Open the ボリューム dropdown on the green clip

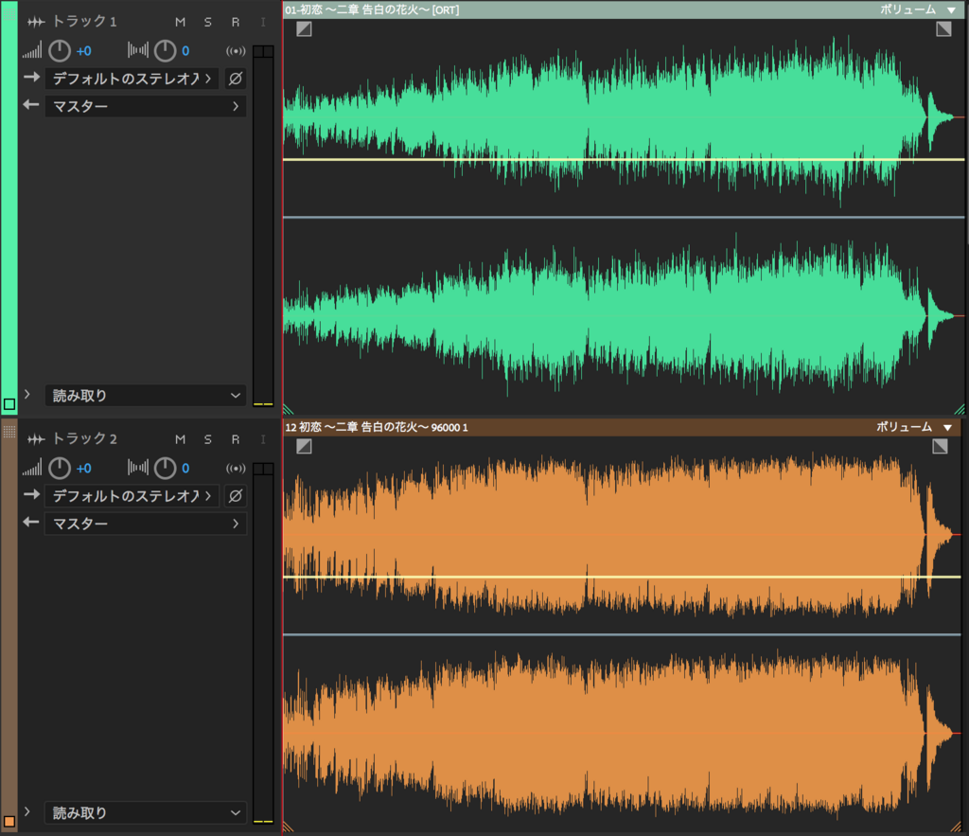coord(918,9)
